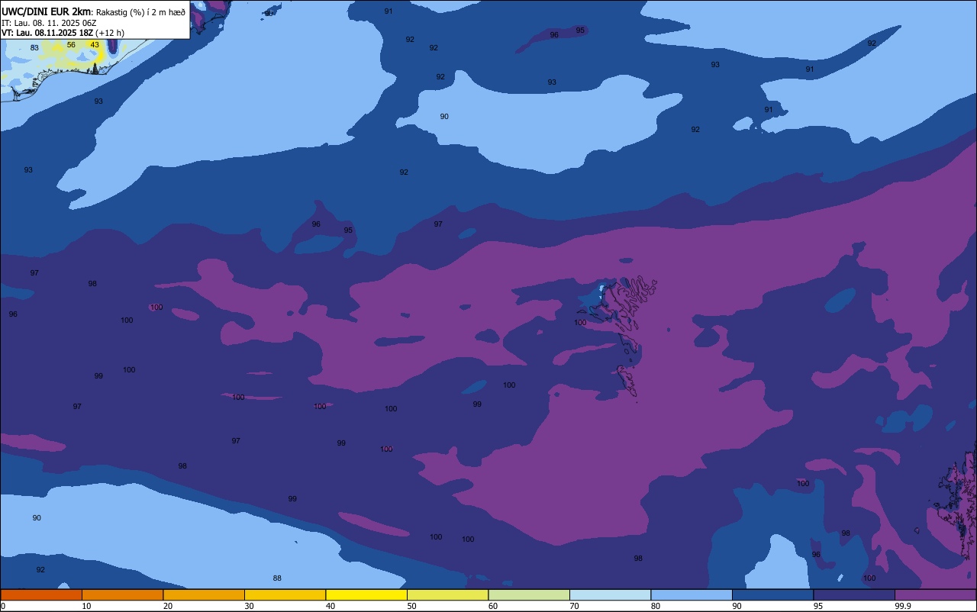This screenshot has width=977, height=612.
Task: Click the "IT: Lau. 08. 11. 2025 06Z" line
Action: click(x=49, y=23)
